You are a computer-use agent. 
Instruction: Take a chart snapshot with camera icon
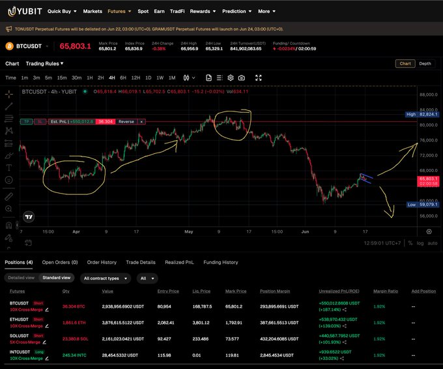242,78
